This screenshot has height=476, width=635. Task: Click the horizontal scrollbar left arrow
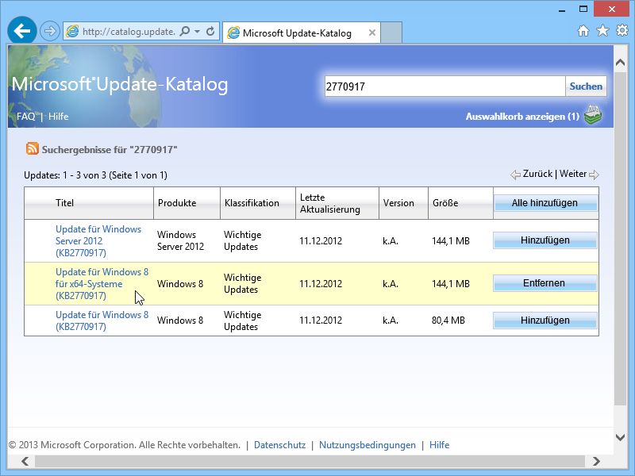[x=25, y=461]
